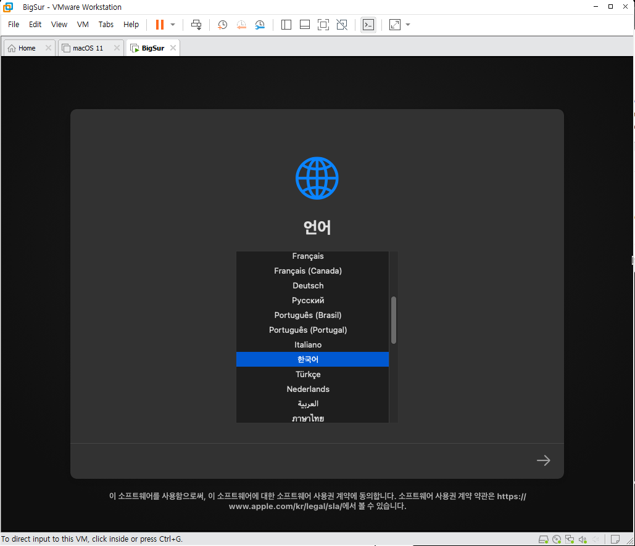
Task: Enter full screen mode icon
Action: [x=323, y=25]
